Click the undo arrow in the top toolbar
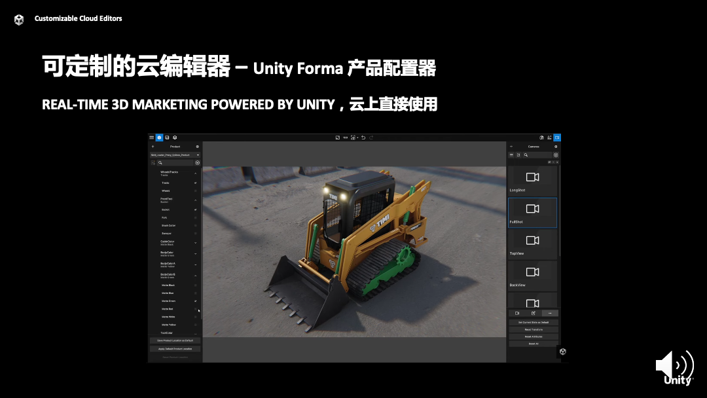707x398 pixels. [363, 137]
